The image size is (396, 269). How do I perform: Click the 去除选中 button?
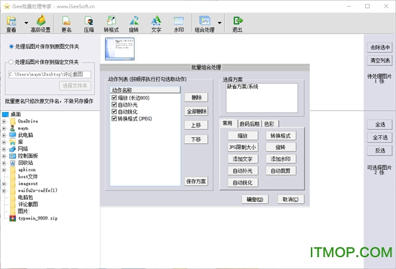pos(380,47)
